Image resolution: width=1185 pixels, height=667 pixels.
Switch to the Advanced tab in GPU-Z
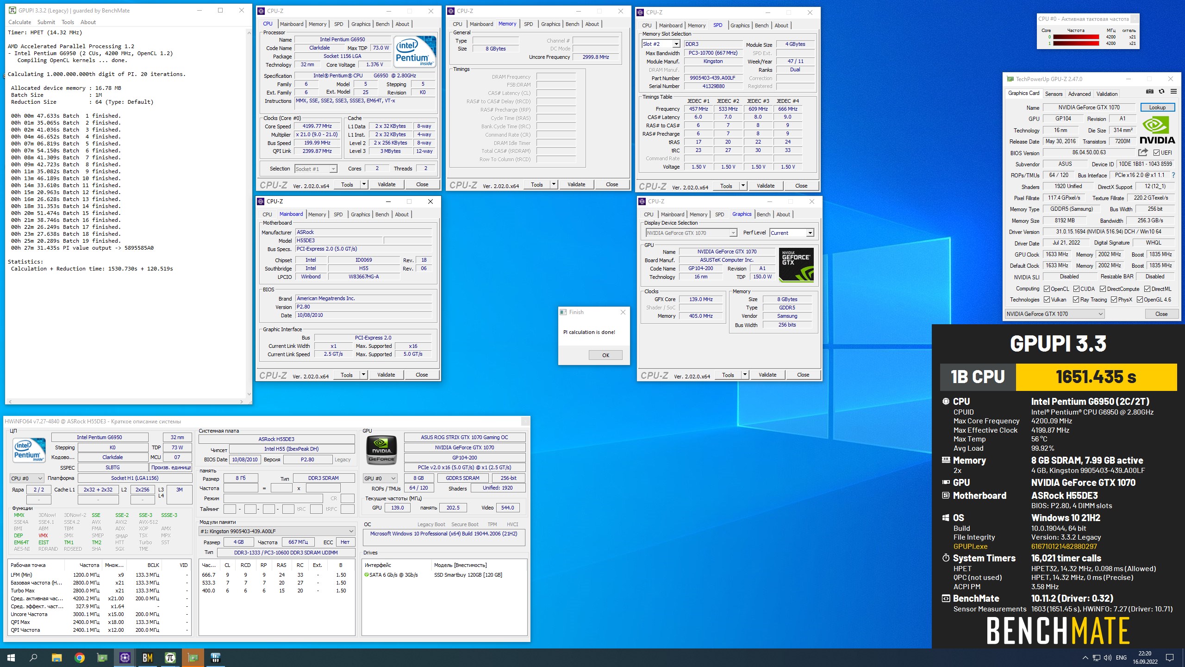[x=1079, y=94]
